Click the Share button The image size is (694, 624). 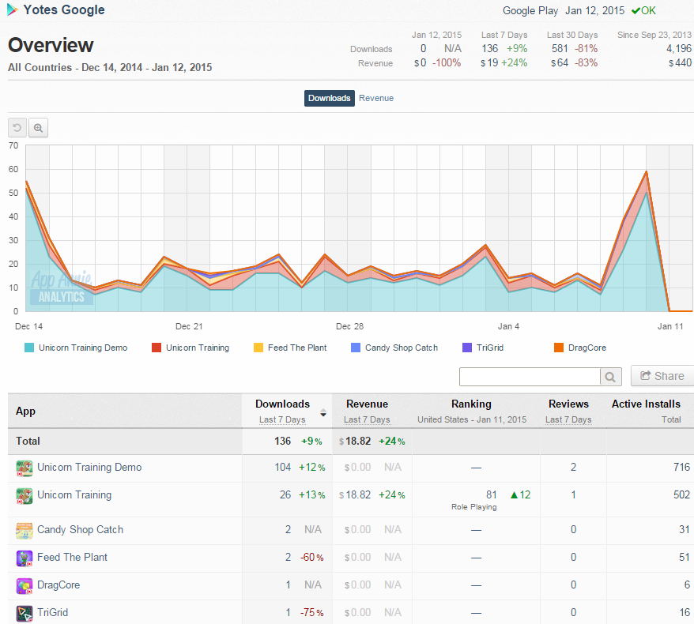coord(662,376)
